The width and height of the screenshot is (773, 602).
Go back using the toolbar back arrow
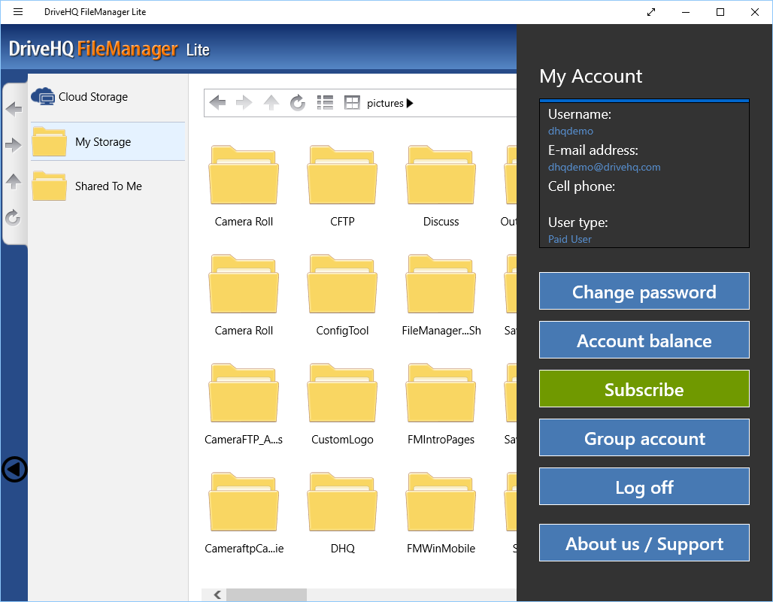point(217,102)
